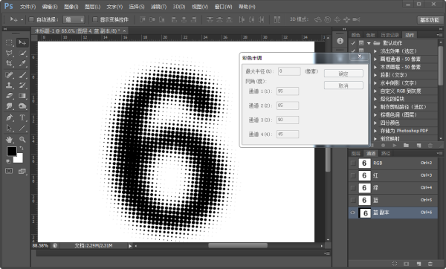Select the Move tool in toolbox
Screen dimensions: 446x269
[22, 42]
